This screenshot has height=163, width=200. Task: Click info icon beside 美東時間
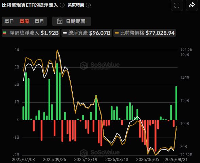pos(88,5)
